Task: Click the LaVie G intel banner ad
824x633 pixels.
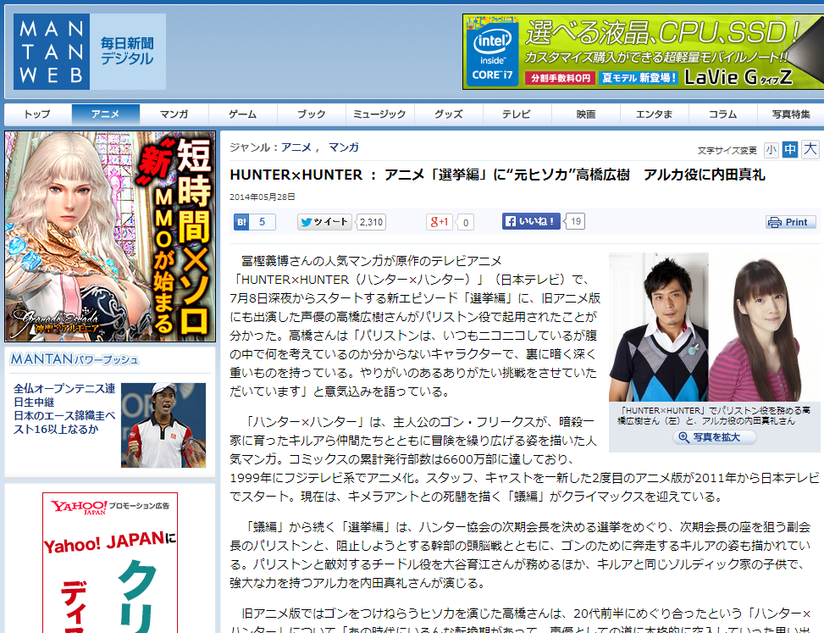Action: [x=644, y=52]
